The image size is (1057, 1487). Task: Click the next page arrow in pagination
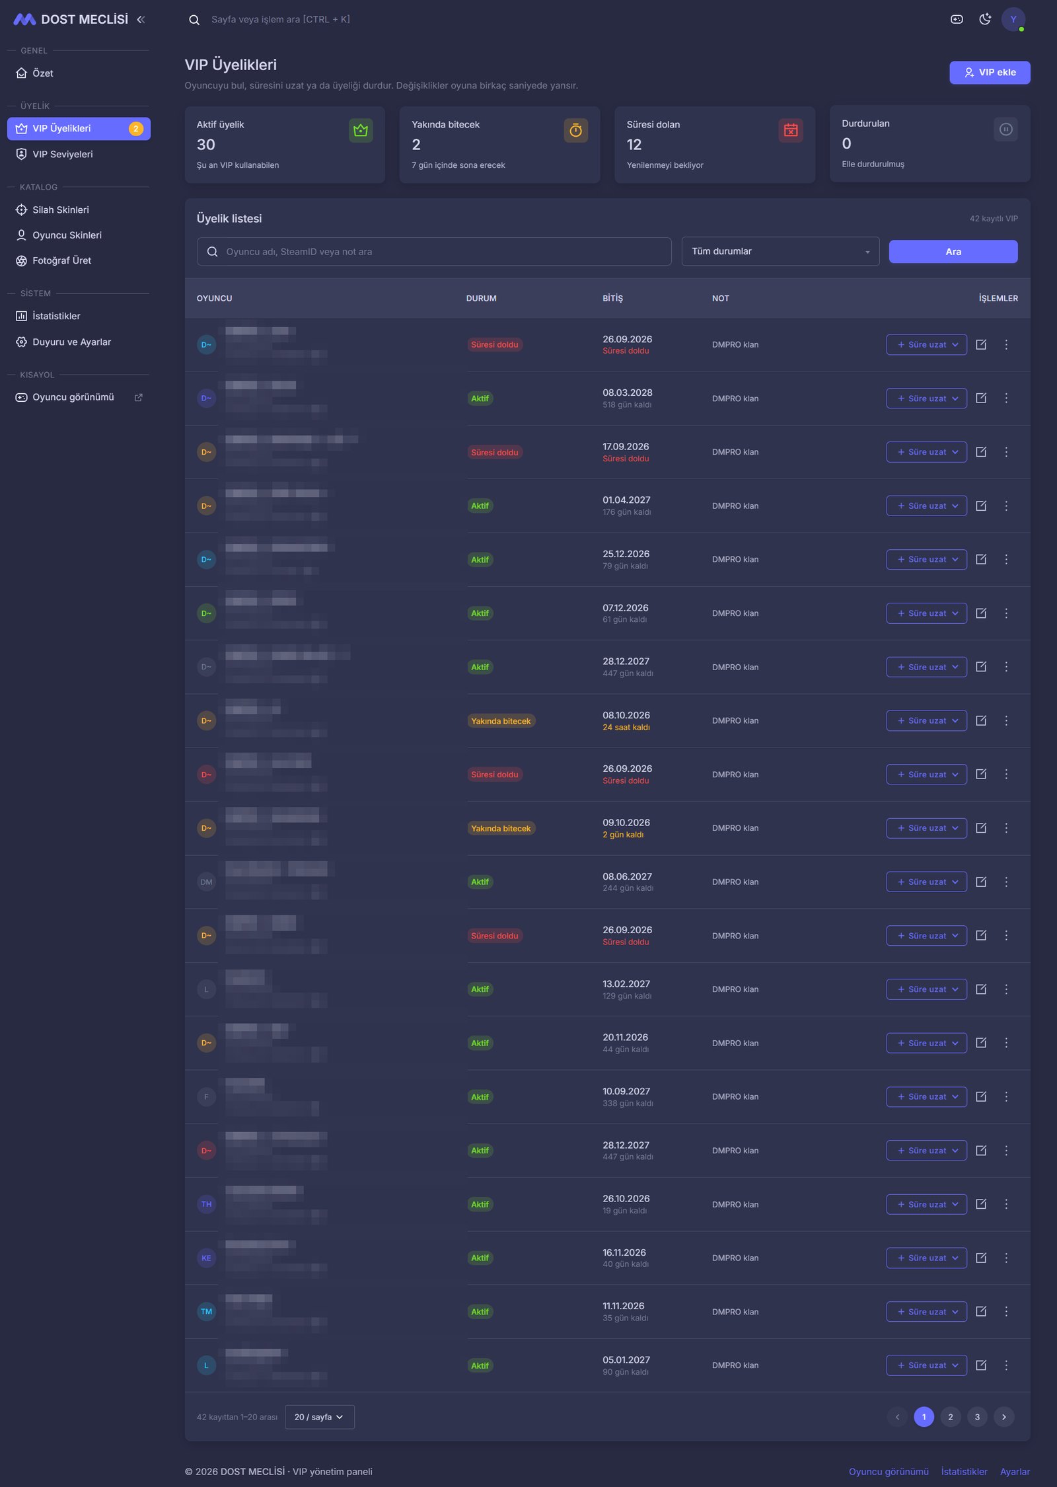point(1003,1416)
